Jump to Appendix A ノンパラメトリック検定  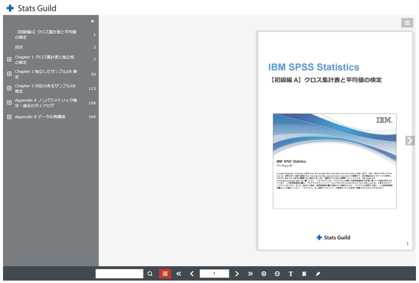46,103
